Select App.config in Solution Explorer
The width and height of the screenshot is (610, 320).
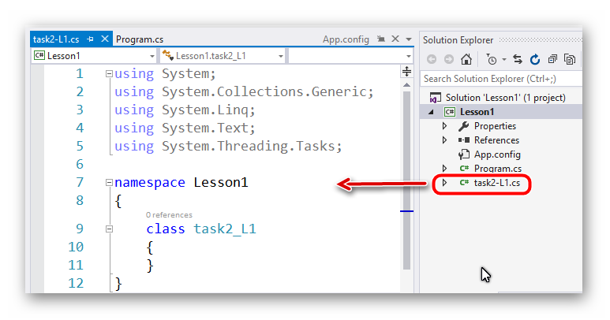(497, 154)
